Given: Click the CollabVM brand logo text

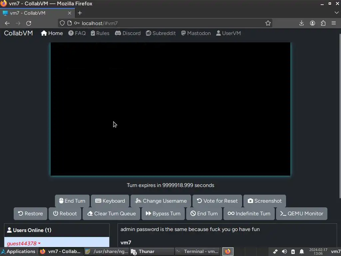Looking at the screenshot, I should pos(18,33).
